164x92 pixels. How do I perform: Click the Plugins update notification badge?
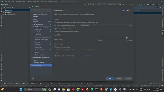[48, 22]
